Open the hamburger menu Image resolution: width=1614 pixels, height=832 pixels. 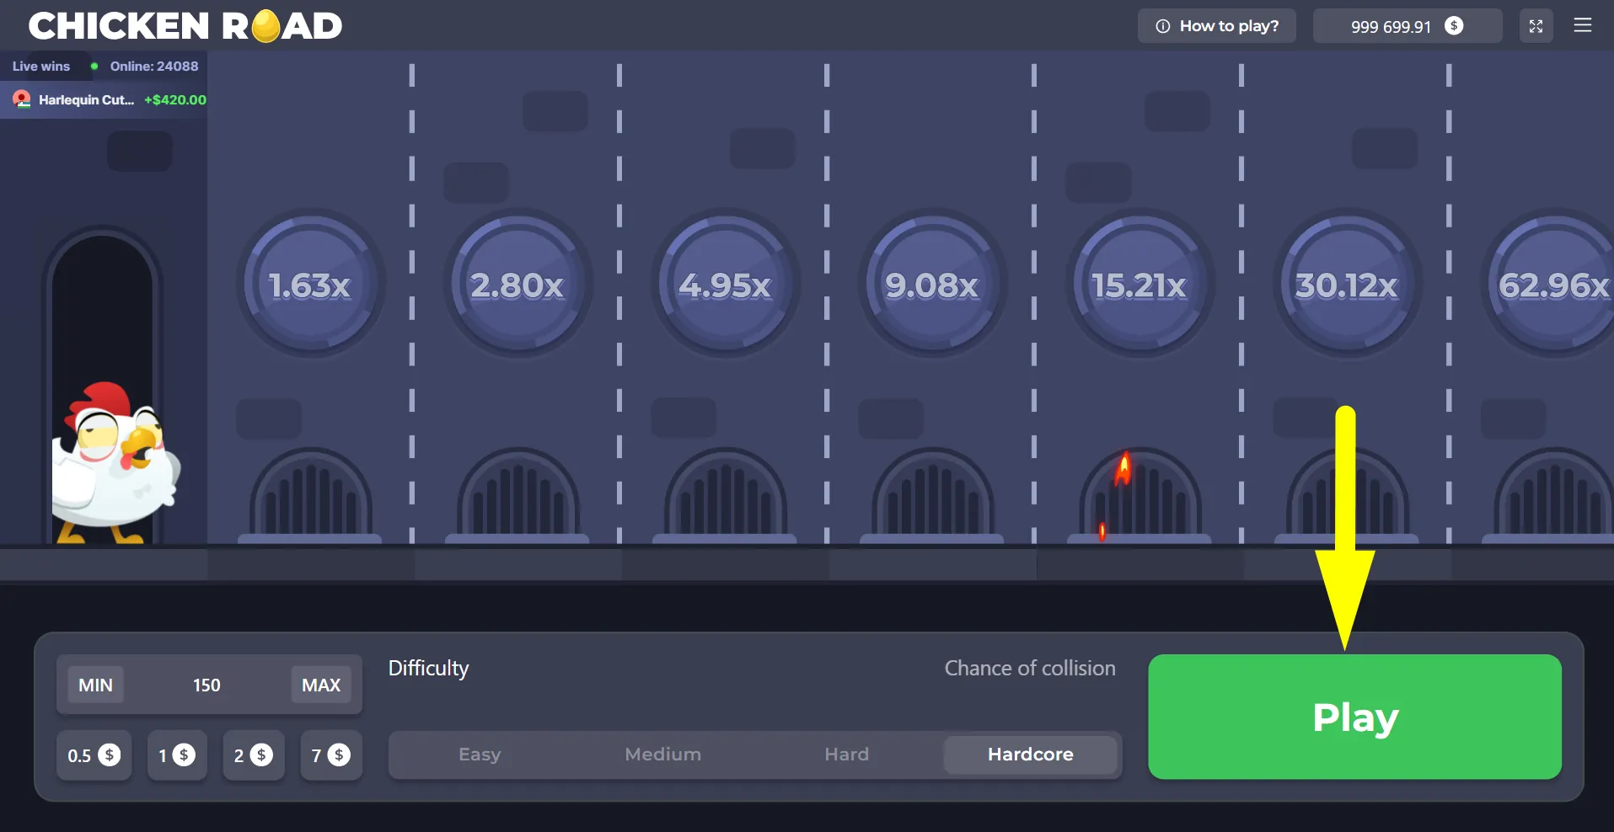pos(1583,25)
